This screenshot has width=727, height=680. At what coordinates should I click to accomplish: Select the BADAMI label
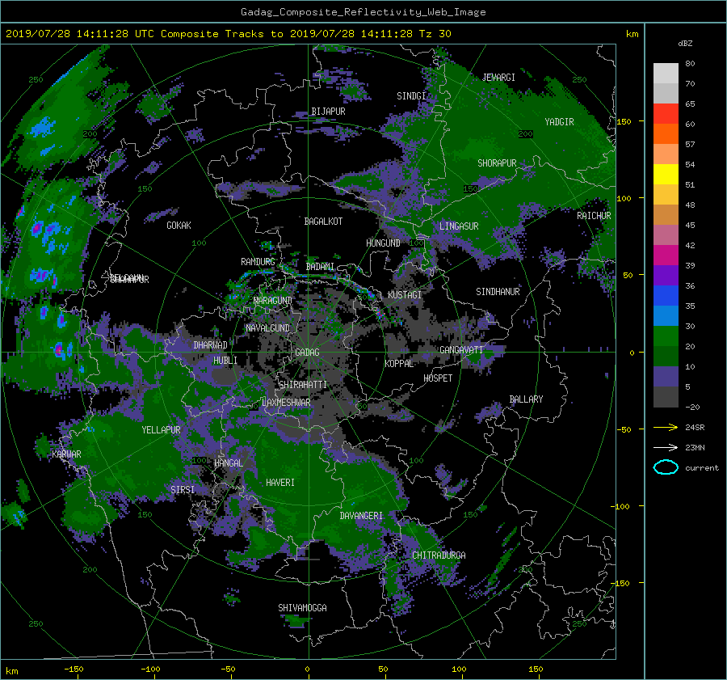320,267
